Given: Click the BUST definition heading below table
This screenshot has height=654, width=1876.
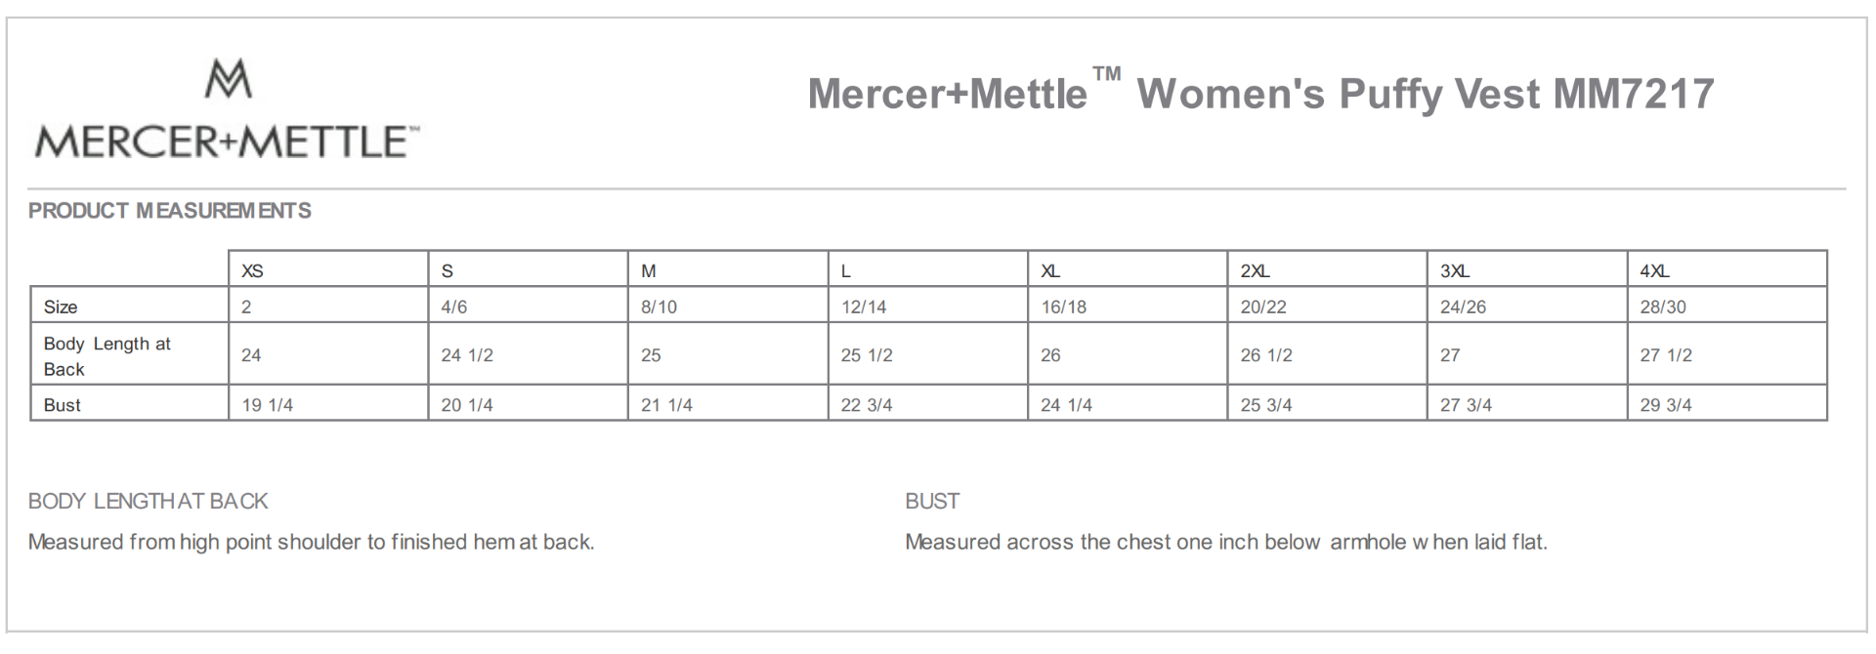Looking at the screenshot, I should [932, 502].
